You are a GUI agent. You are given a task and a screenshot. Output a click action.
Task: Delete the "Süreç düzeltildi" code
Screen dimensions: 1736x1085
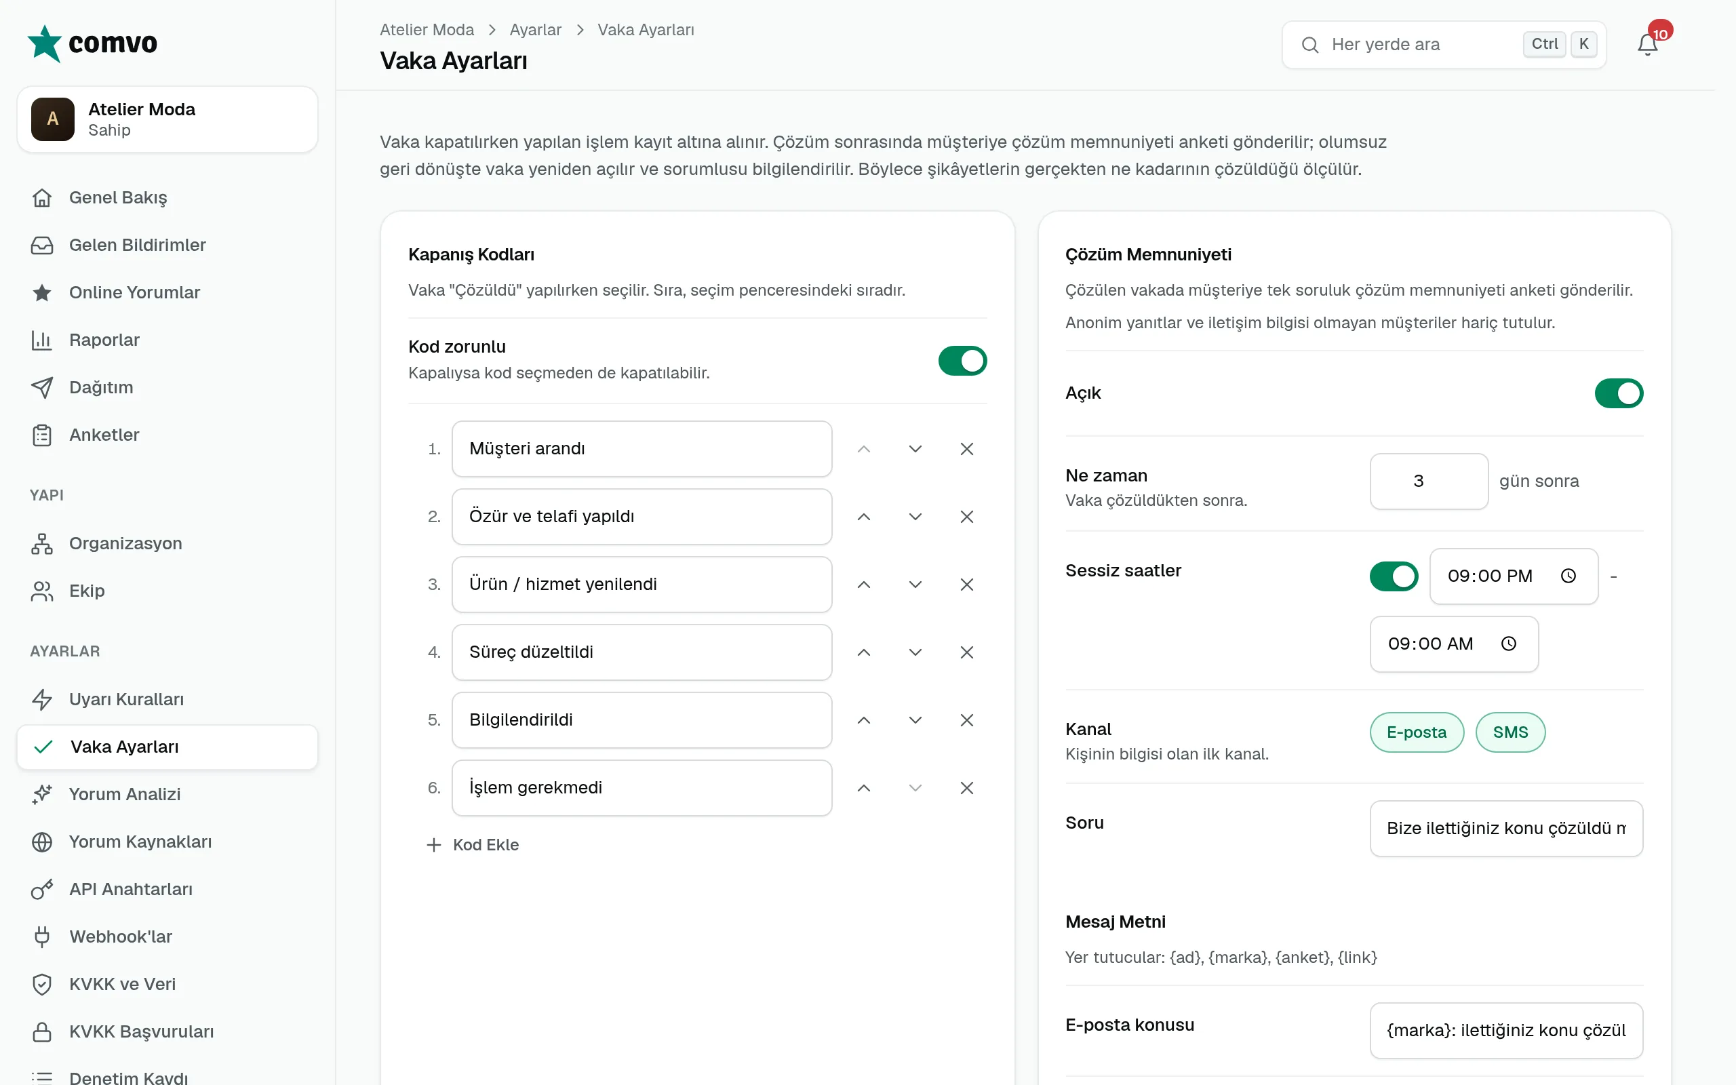(x=966, y=652)
